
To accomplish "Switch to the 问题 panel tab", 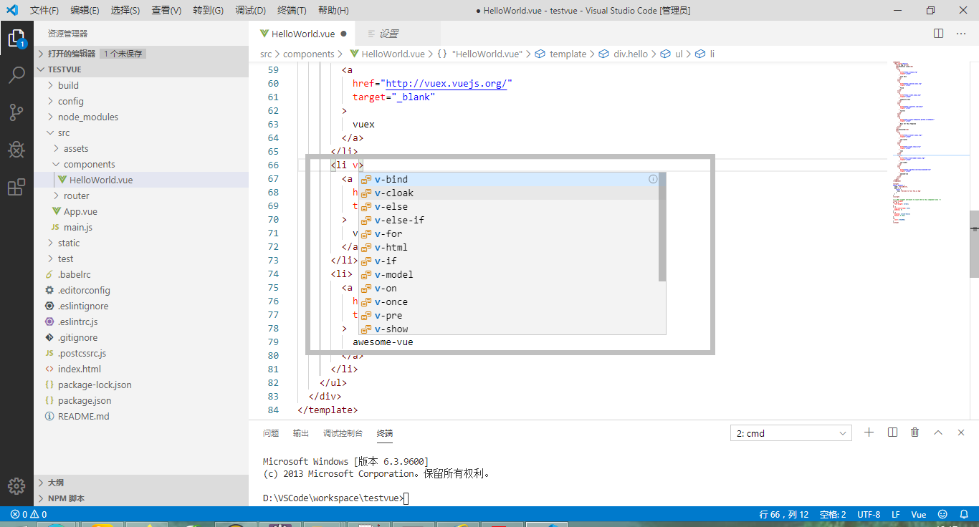I will [271, 433].
